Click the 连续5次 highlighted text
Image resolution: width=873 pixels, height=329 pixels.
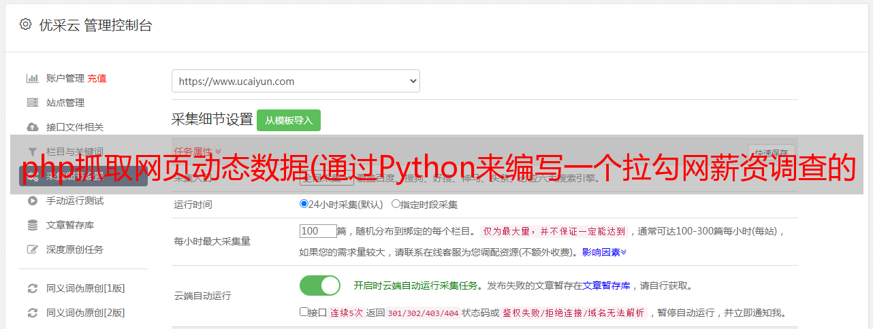pos(347,313)
